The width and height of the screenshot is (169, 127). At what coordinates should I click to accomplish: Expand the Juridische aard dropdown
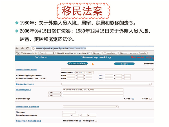tap(107, 69)
